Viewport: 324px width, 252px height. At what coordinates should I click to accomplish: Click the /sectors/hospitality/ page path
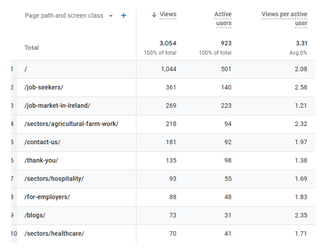pyautogui.click(x=54, y=179)
